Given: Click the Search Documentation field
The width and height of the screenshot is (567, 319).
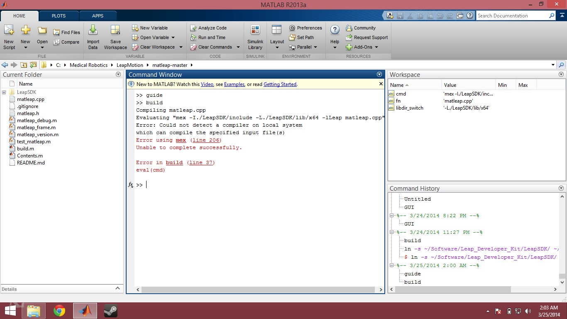Looking at the screenshot, I should pos(512,16).
